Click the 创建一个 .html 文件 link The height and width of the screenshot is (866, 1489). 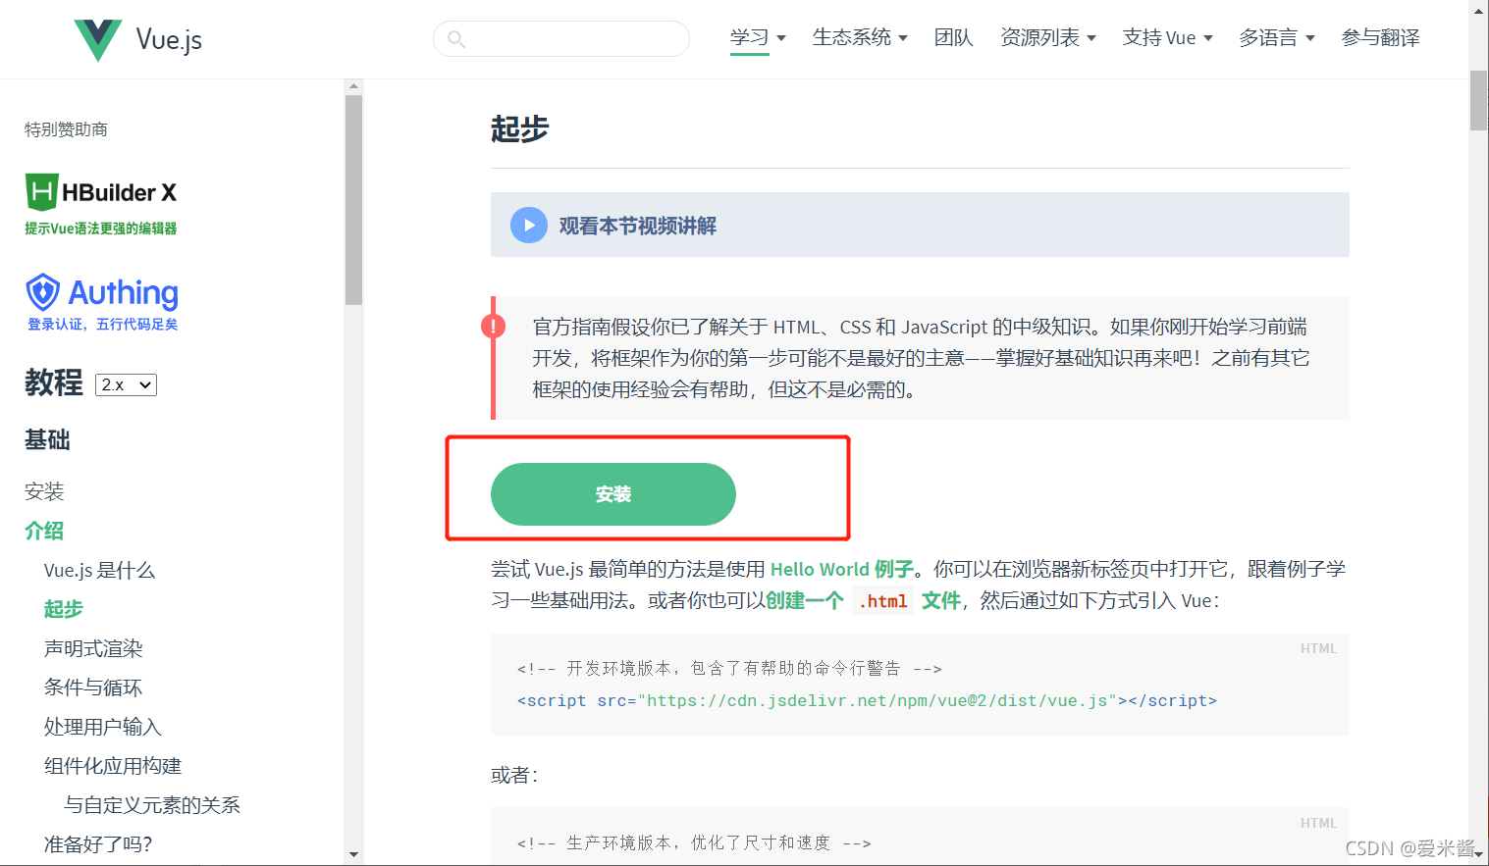(x=863, y=600)
